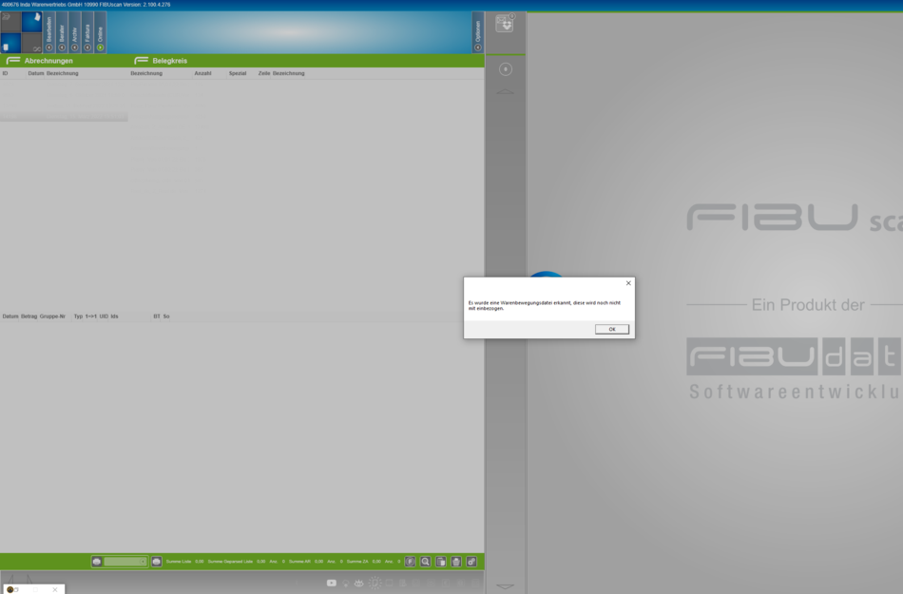This screenshot has height=594, width=903.
Task: Click the trash delete icon in bottom toolbar
Action: (456, 562)
